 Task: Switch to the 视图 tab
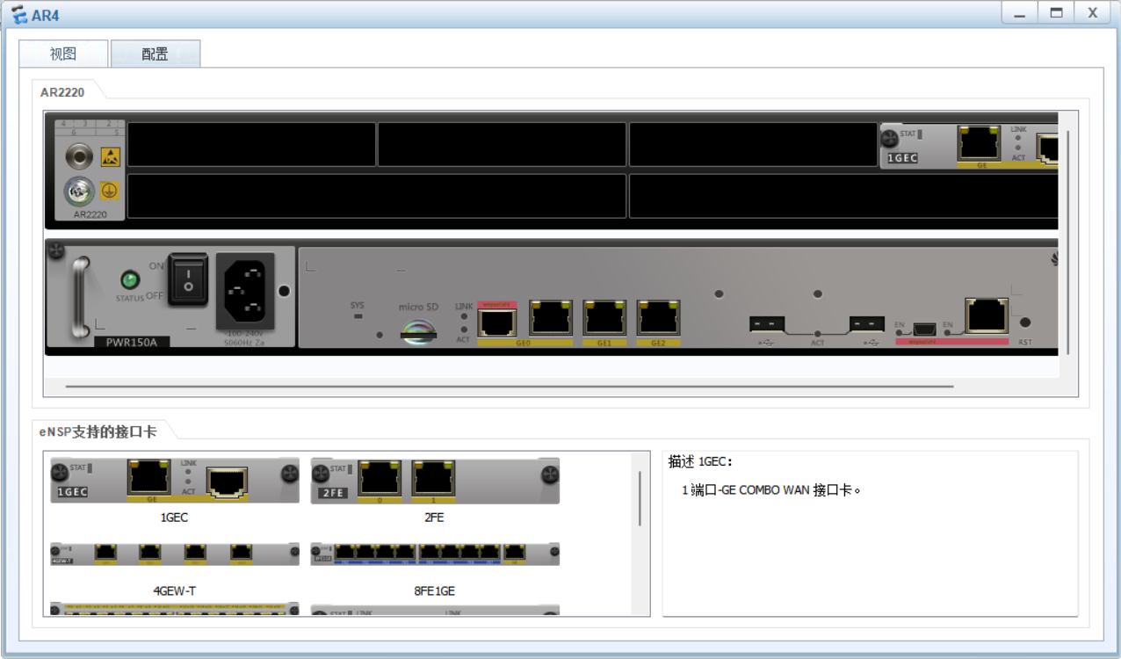coord(63,54)
